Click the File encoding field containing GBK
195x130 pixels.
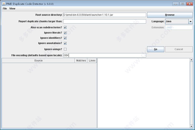tap(104, 55)
